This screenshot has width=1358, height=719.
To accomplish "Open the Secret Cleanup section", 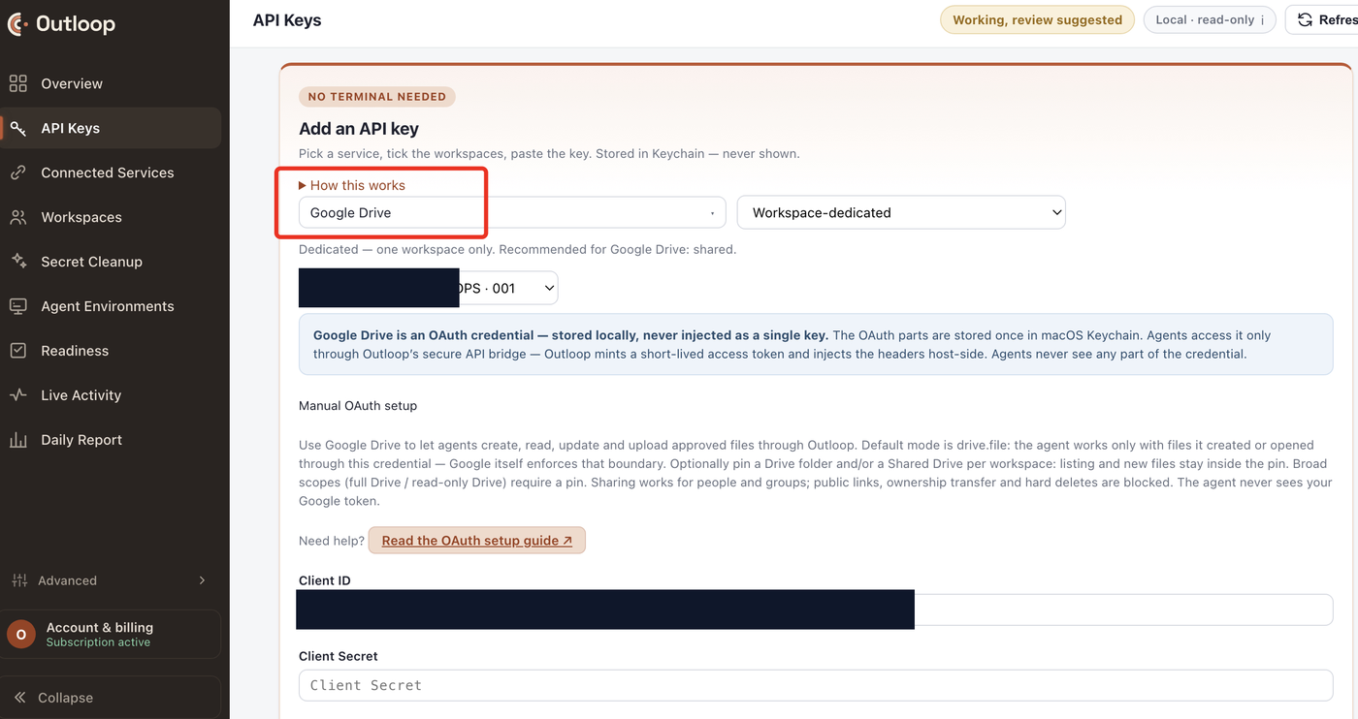I will (x=111, y=262).
